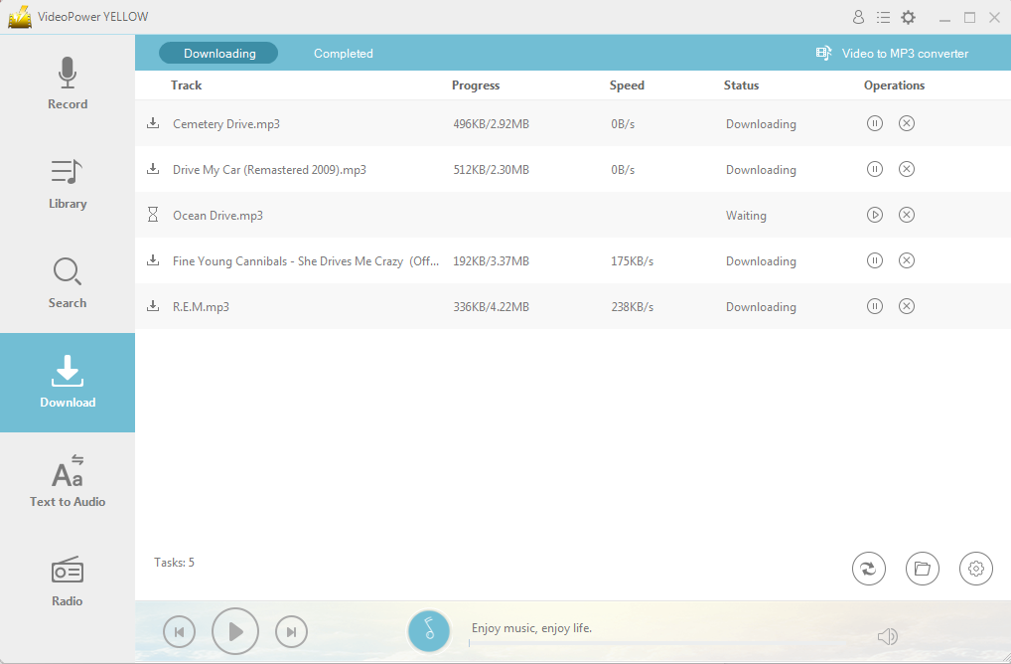
Task: Pause downloading Cemetery Drive.mp3
Action: click(x=875, y=123)
